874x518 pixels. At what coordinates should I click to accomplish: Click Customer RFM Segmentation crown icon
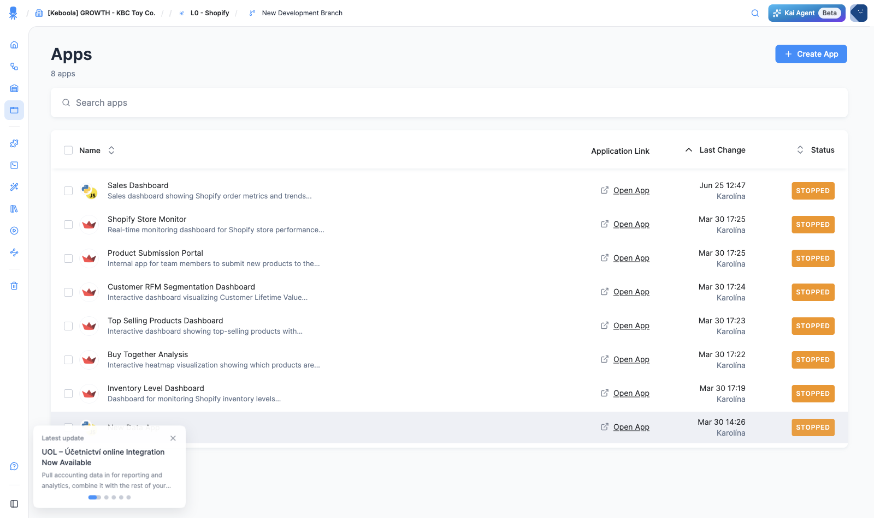(x=89, y=292)
